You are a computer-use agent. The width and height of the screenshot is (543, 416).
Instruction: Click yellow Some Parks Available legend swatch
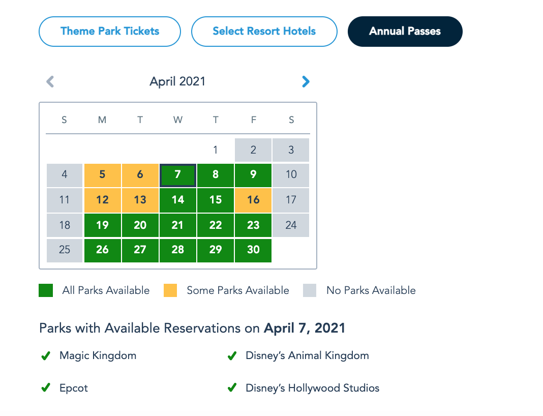(x=170, y=290)
